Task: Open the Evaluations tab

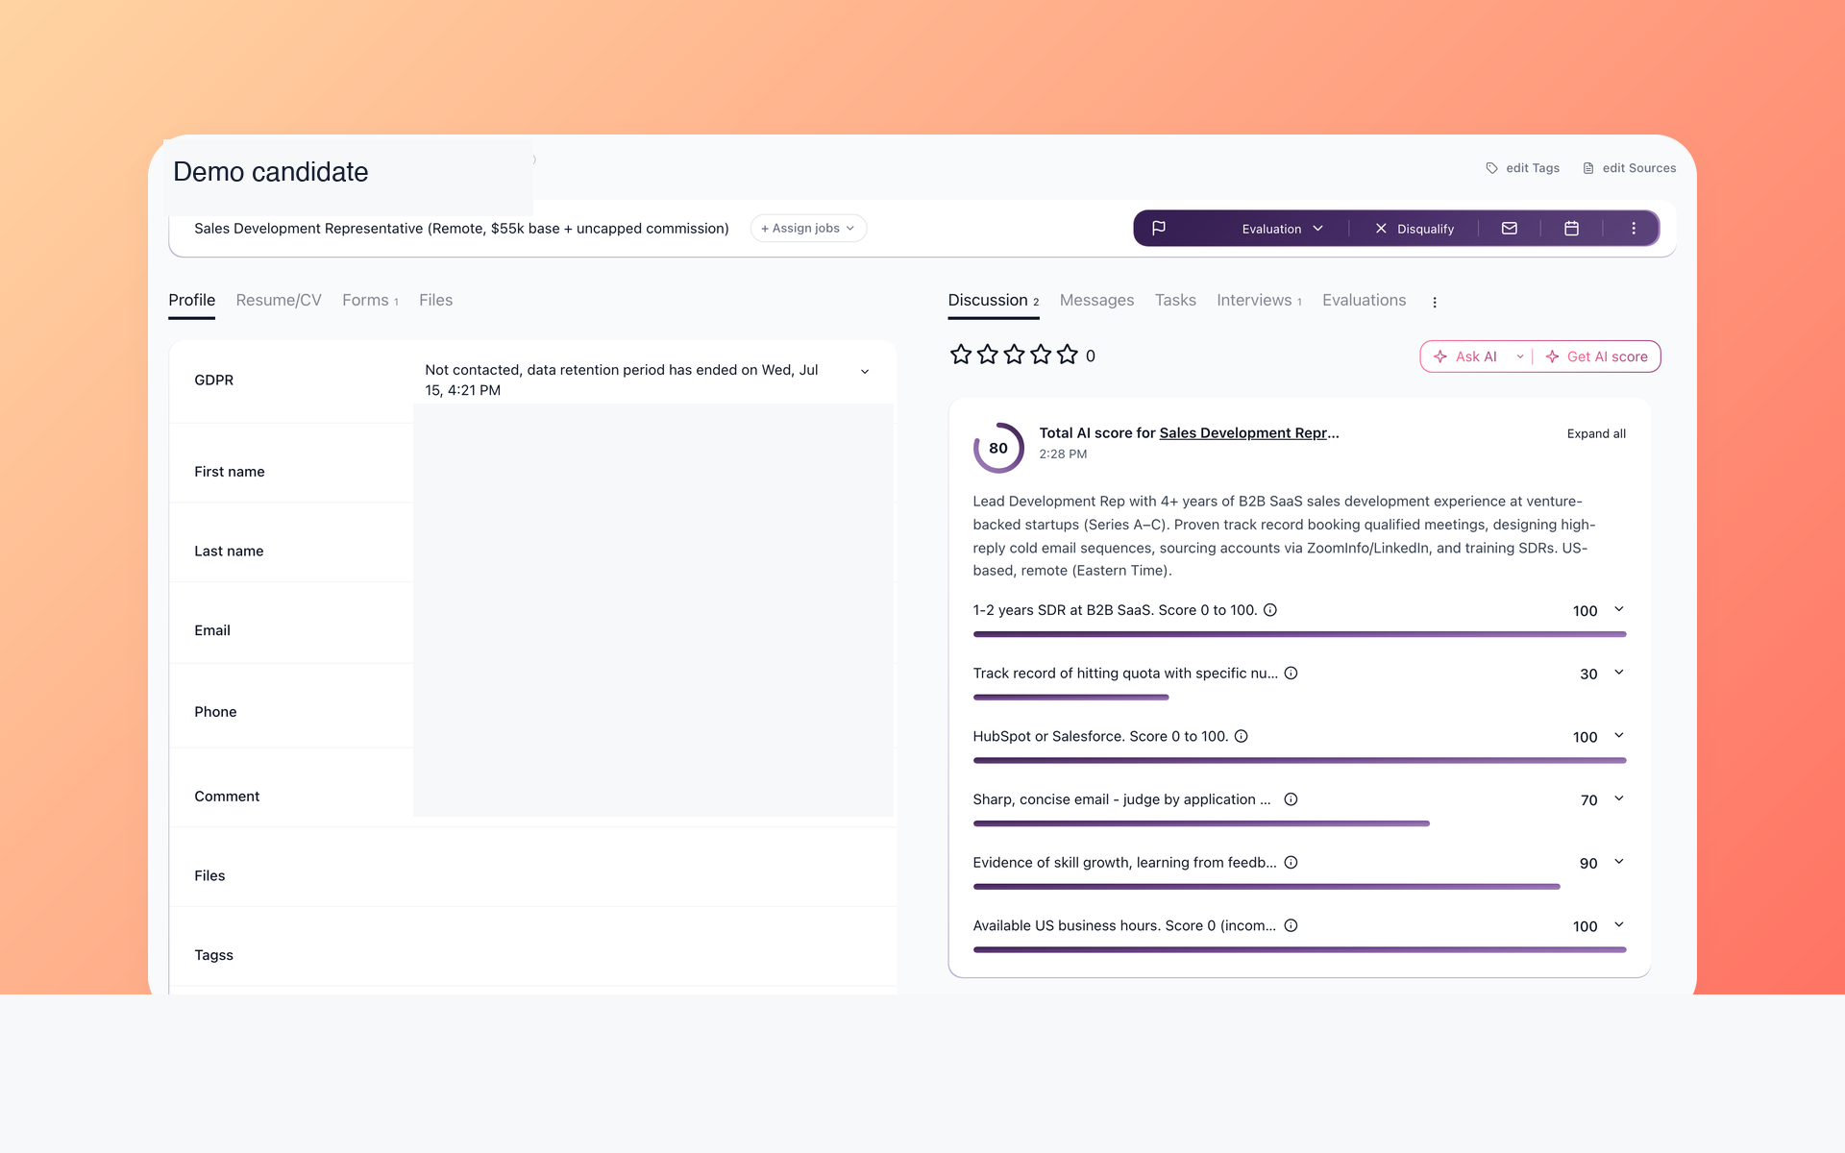Action: 1364,301
